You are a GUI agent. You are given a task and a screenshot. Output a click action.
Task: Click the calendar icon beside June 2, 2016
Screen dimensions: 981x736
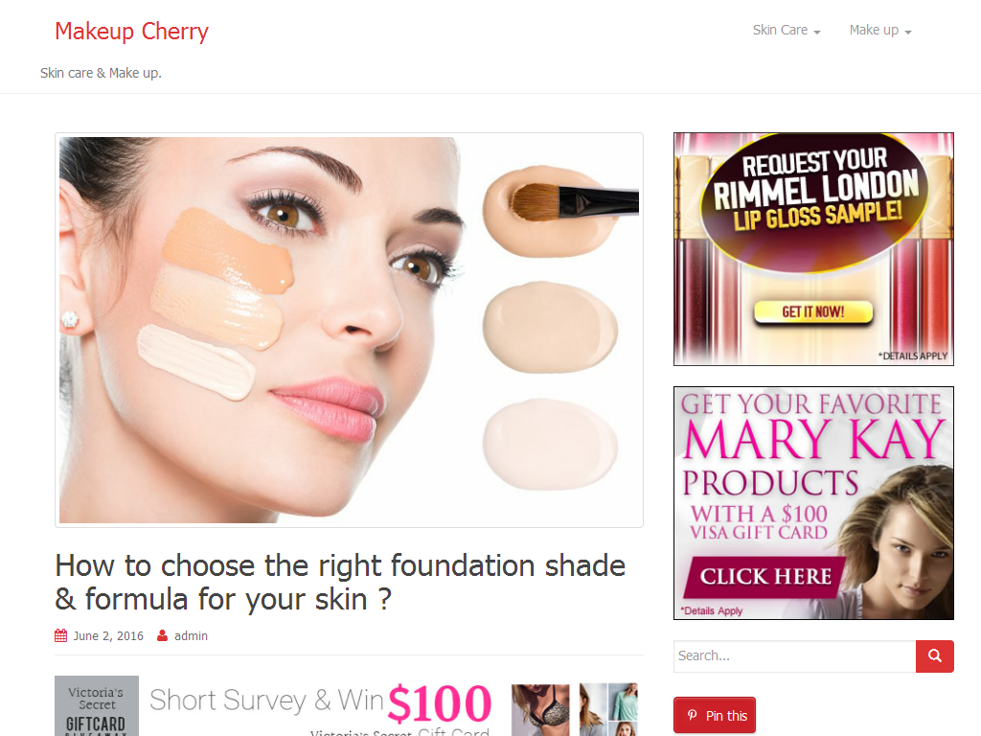[x=60, y=636]
